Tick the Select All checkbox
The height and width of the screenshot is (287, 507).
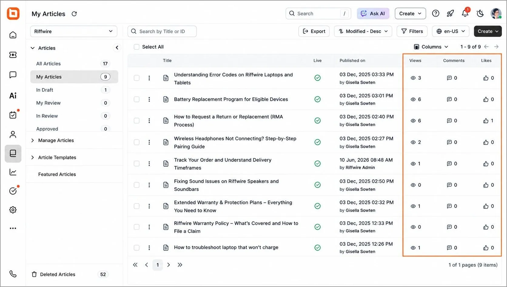137,47
